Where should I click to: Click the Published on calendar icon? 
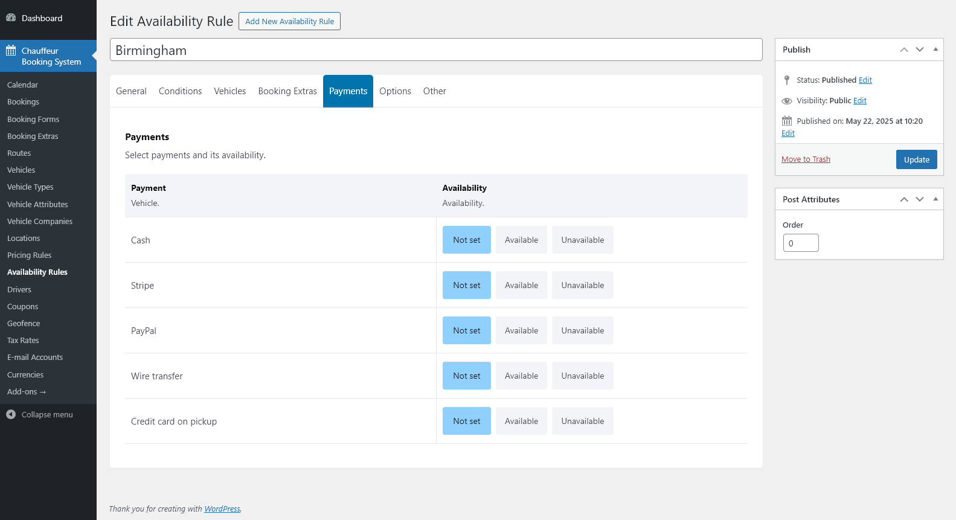[x=786, y=121]
